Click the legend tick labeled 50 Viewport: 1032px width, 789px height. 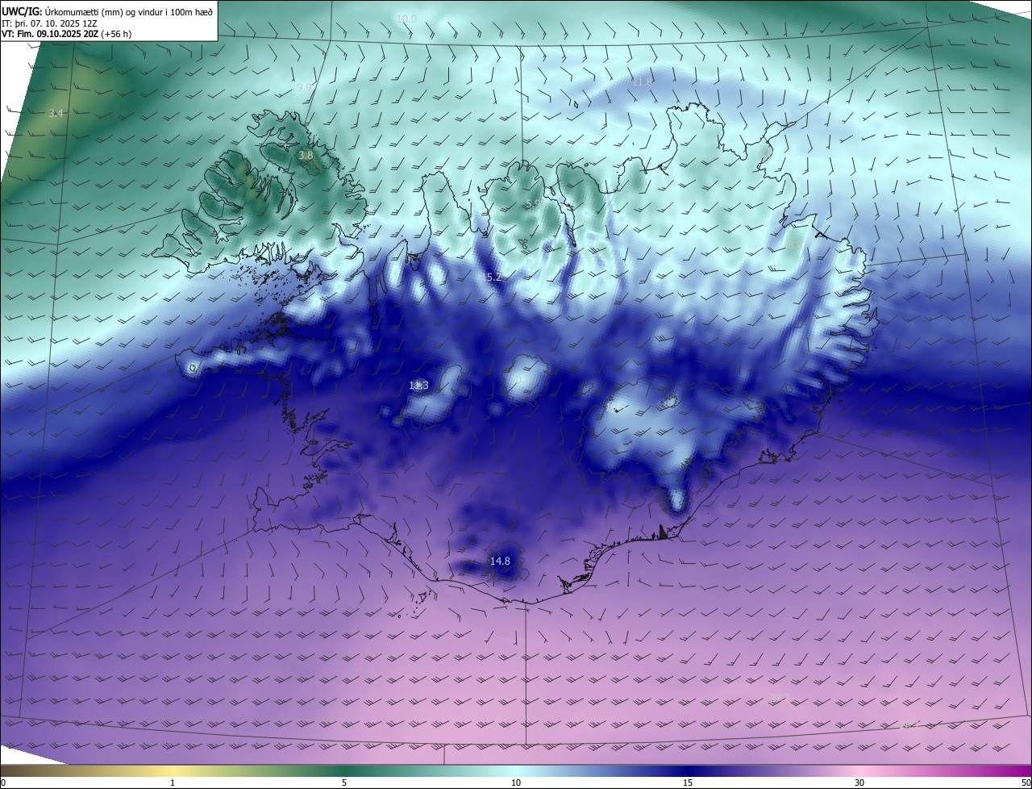tap(1025, 783)
